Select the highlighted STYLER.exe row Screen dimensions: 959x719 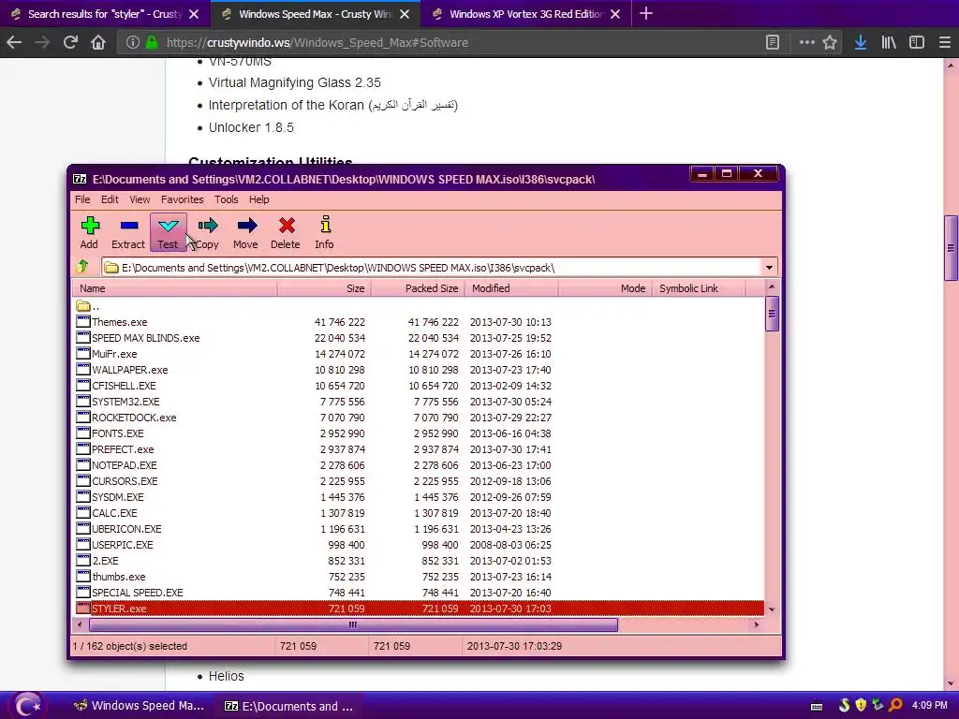419,609
